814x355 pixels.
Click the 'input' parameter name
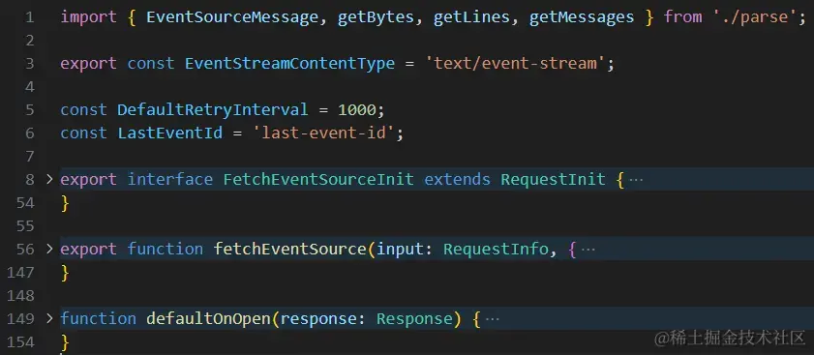[x=400, y=250]
